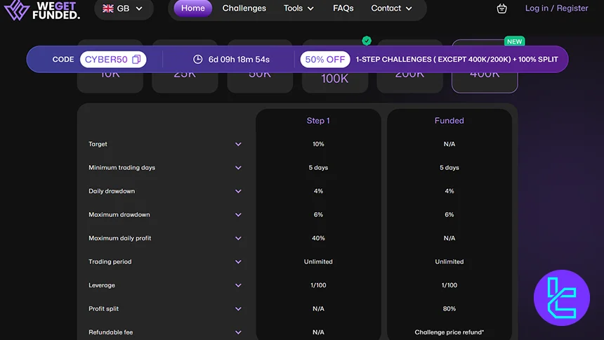The height and width of the screenshot is (340, 604).
Task: Open the Challenges menu item
Action: click(244, 8)
